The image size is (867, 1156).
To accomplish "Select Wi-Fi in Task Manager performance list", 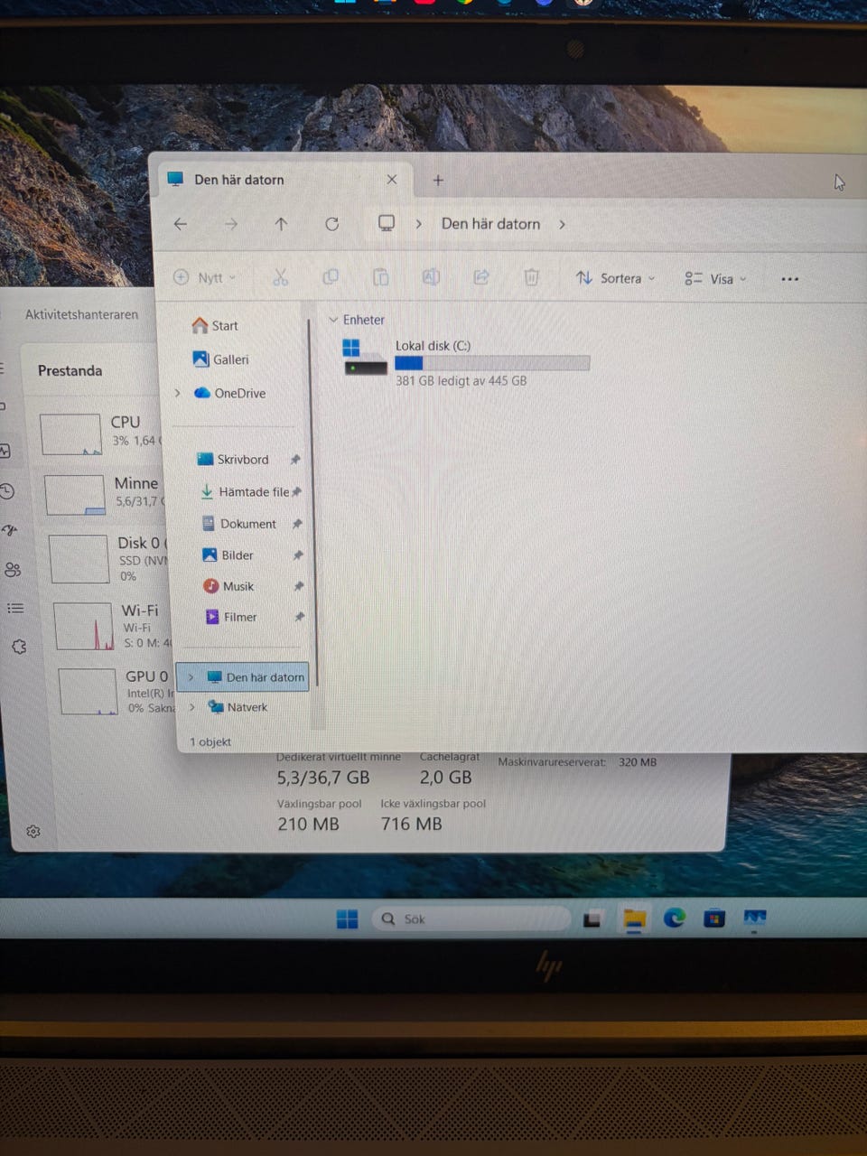I will pos(113,625).
